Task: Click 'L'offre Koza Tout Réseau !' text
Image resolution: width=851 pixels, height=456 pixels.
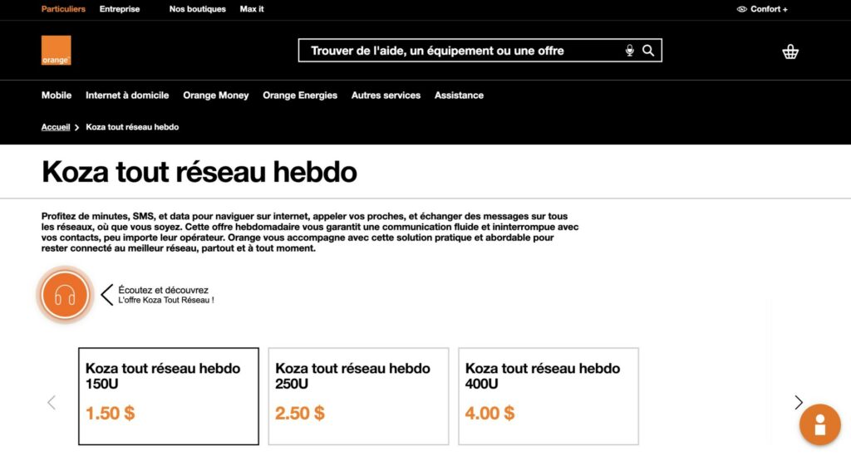Action: tap(166, 301)
